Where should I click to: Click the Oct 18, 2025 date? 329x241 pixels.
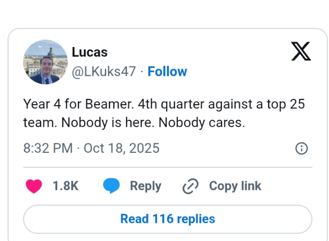[122, 148]
